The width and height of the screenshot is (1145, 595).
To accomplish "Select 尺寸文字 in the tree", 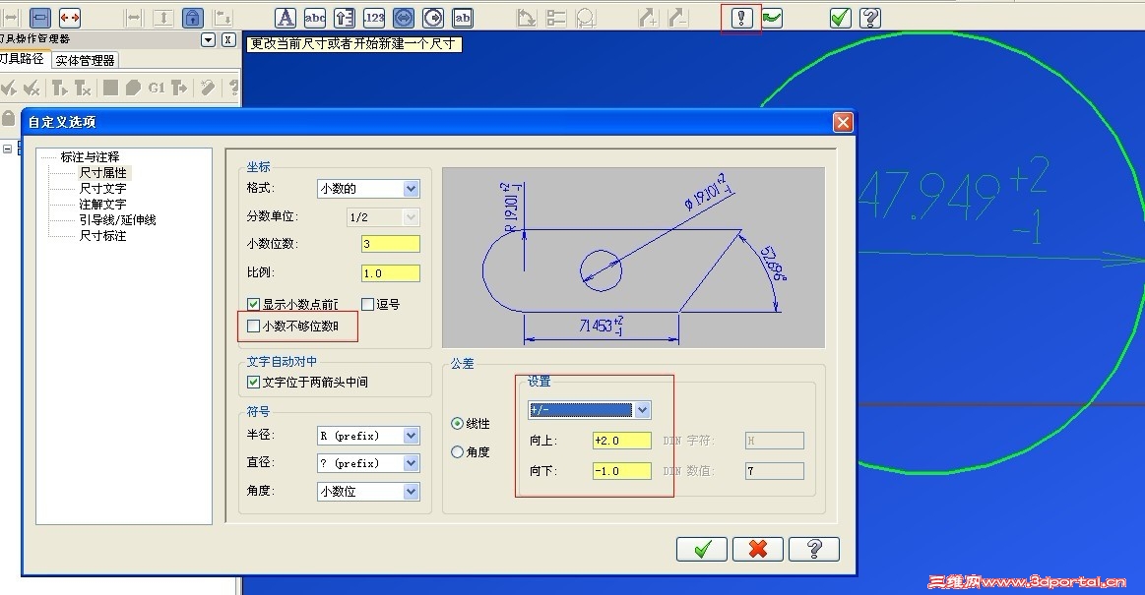I will tap(103, 188).
